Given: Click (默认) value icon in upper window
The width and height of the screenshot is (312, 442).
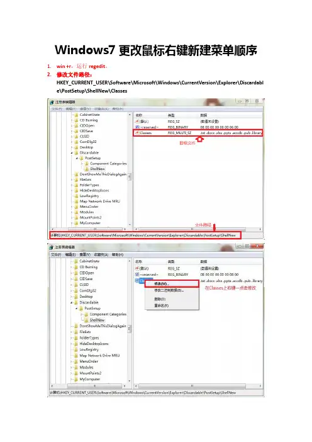Looking at the screenshot, I should 137,122.
